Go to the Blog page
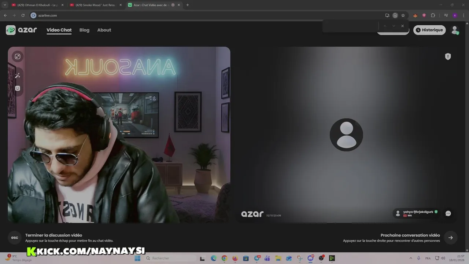 tap(84, 30)
